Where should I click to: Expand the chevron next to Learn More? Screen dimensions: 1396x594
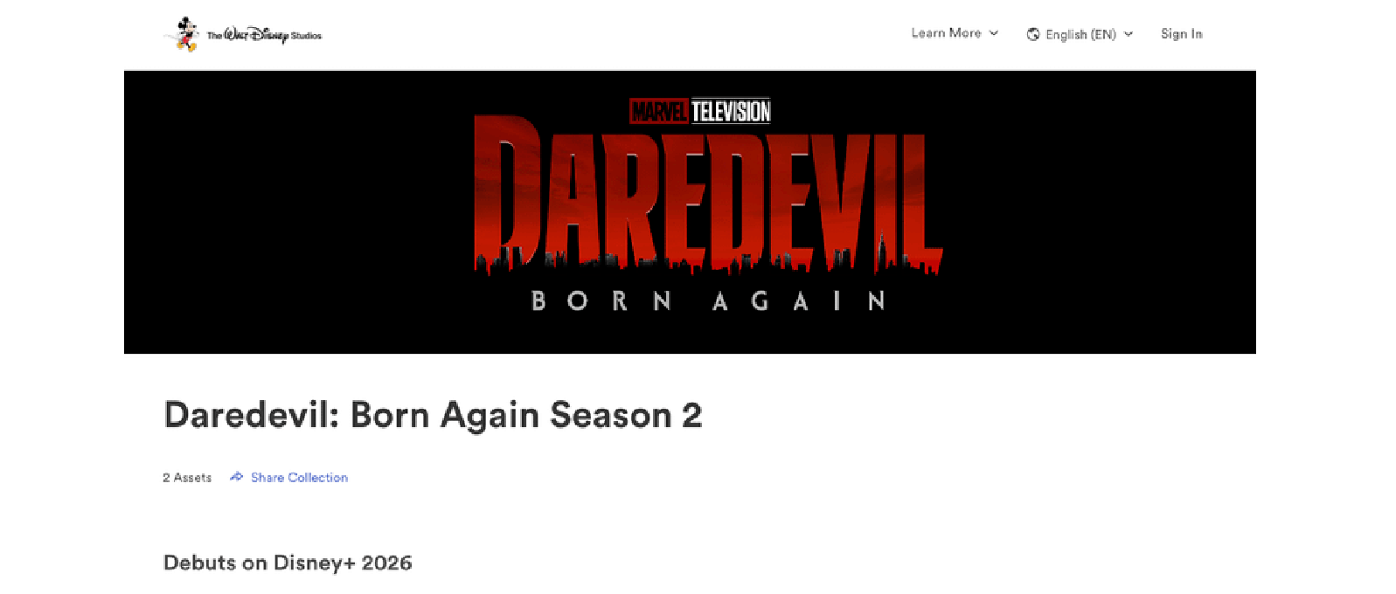click(994, 33)
